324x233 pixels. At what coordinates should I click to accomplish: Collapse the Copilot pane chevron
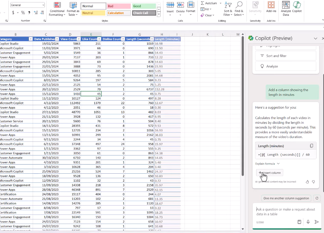(315, 38)
